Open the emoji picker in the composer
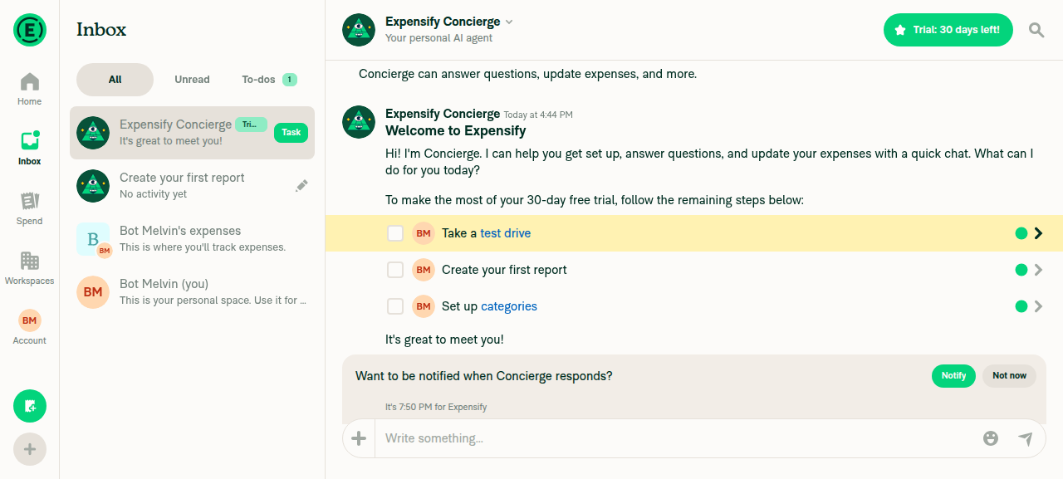Screen dimensions: 1063x479 click(x=991, y=438)
